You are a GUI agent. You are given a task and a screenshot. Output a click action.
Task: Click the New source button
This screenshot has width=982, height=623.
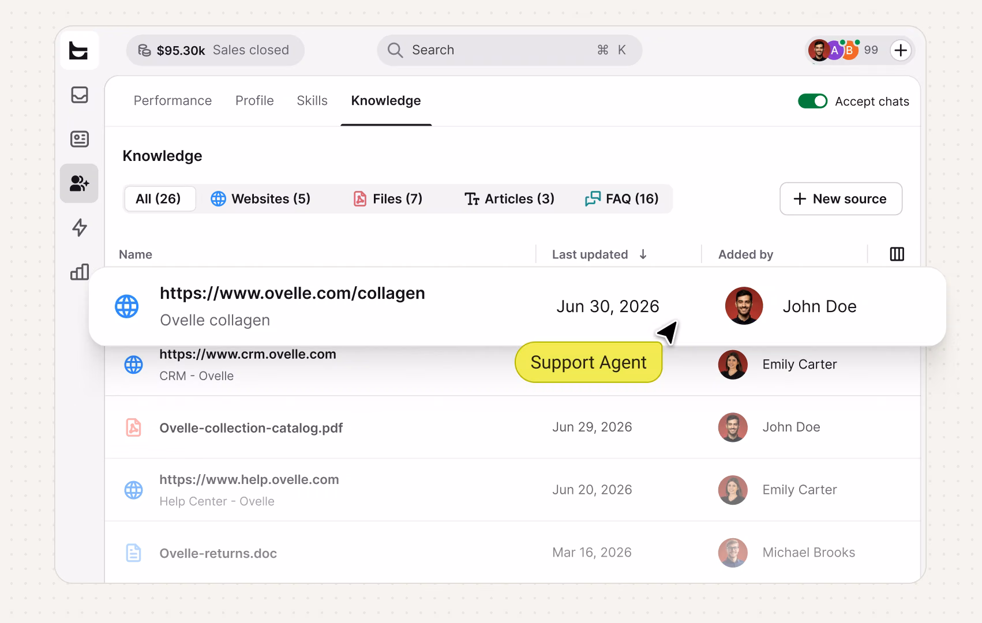841,198
